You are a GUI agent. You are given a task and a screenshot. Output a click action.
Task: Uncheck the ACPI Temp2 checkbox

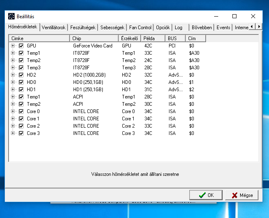click(21, 104)
